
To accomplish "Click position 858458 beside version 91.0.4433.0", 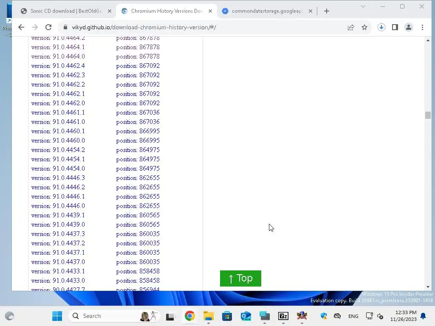I will click(x=138, y=281).
